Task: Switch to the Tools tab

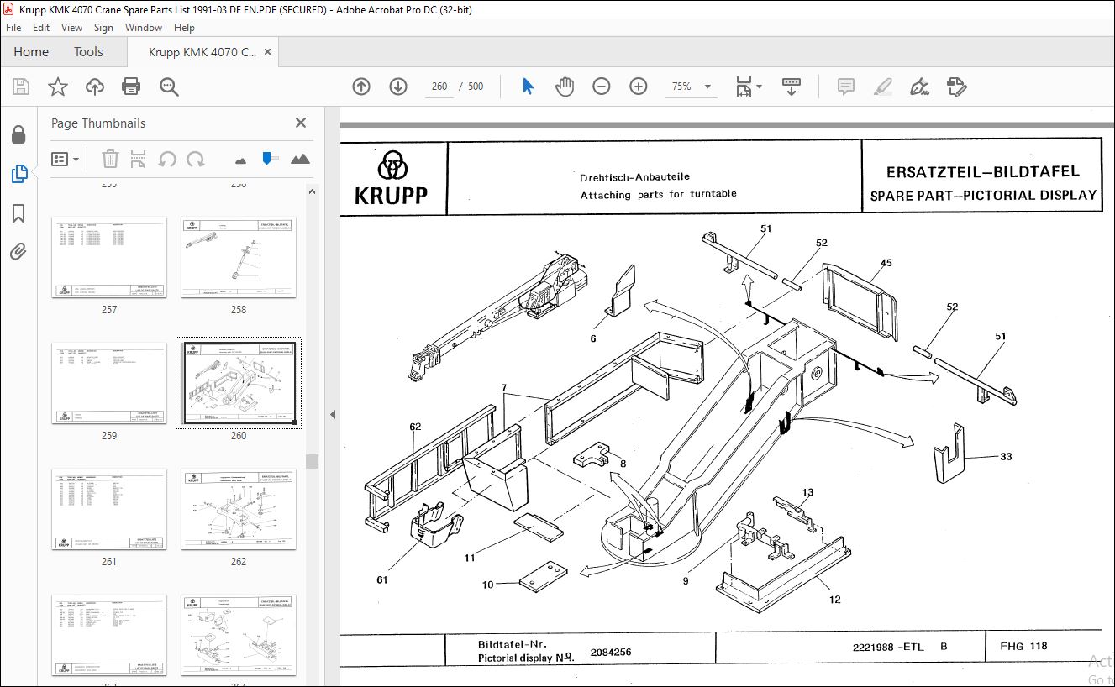Action: click(88, 52)
